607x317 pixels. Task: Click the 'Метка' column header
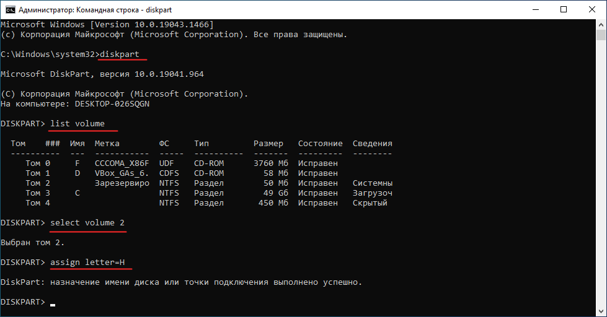point(107,144)
